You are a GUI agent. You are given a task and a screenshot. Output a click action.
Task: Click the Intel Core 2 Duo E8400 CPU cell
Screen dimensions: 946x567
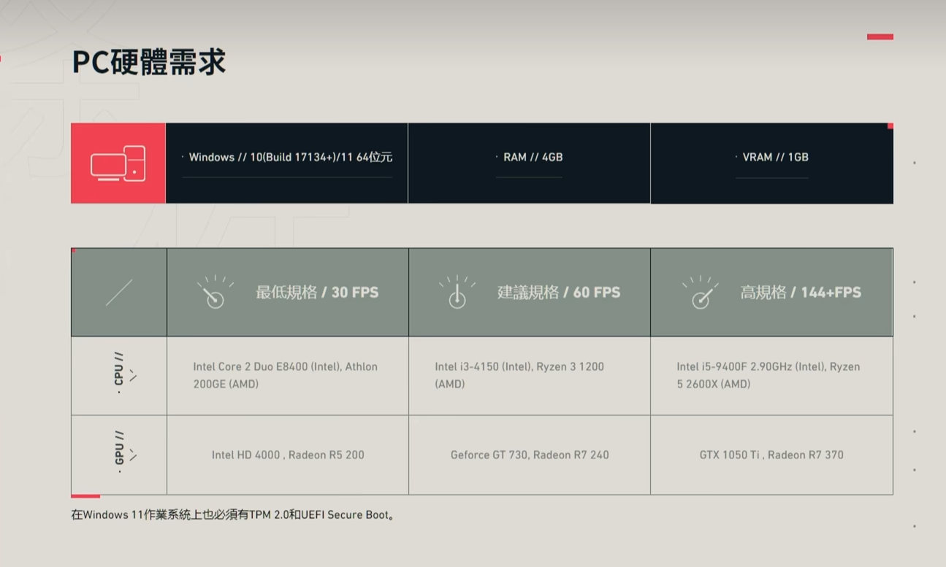point(288,376)
